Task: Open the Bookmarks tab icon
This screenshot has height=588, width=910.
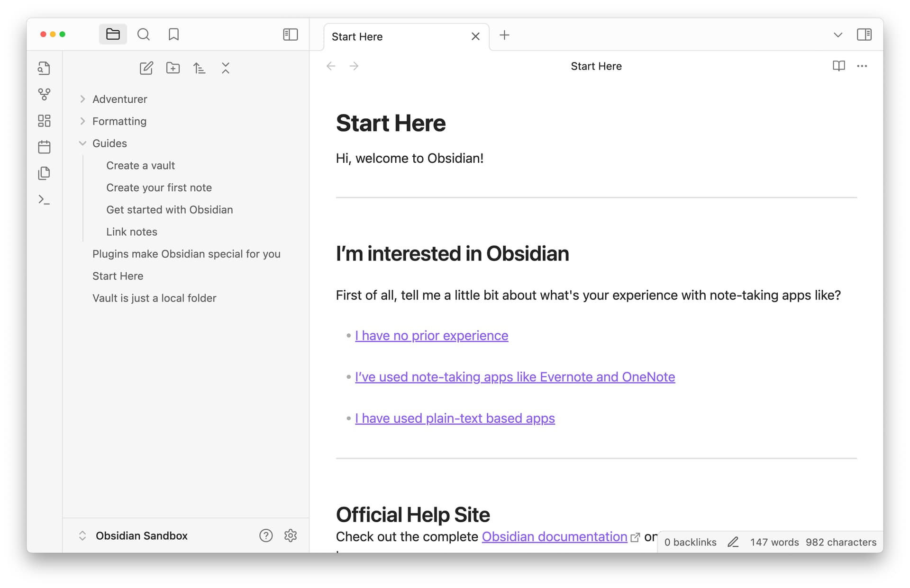Action: (173, 35)
